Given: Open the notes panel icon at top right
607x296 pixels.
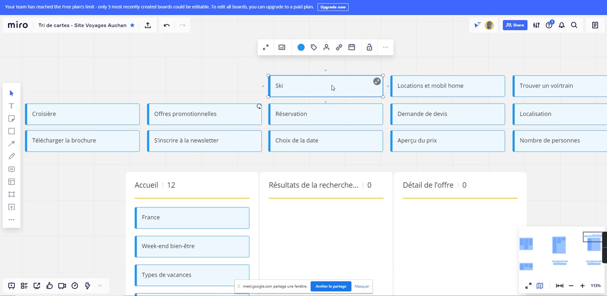Looking at the screenshot, I should coord(595,25).
